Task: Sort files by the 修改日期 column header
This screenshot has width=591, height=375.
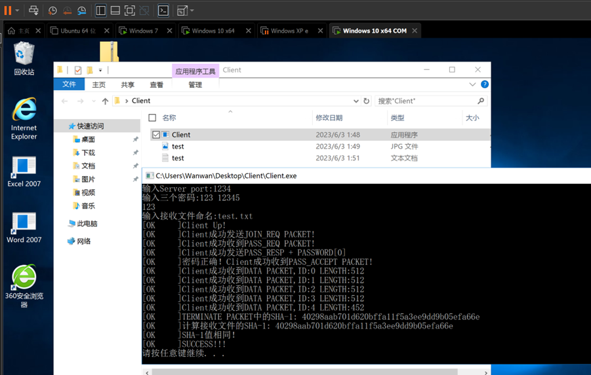Action: pos(329,118)
